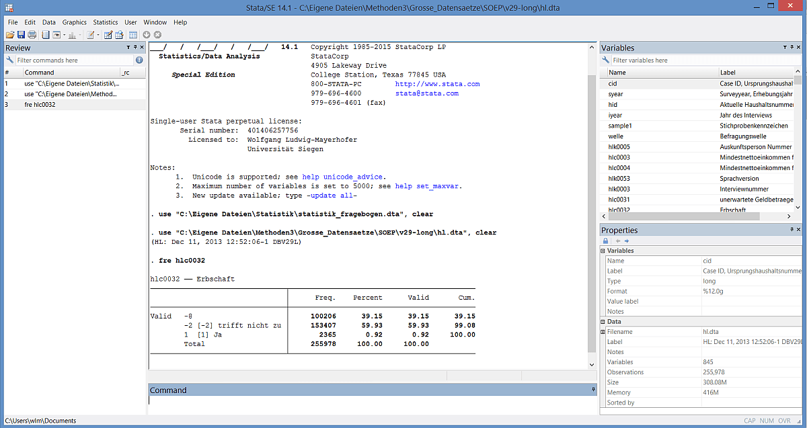Open the File menu
Screen dimensions: 807x428
pyautogui.click(x=13, y=22)
